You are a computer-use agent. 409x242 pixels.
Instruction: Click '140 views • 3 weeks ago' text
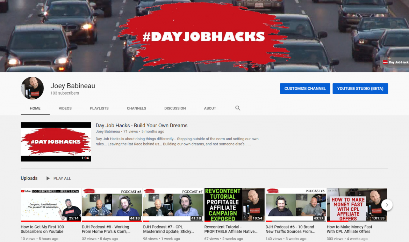tap(286, 239)
